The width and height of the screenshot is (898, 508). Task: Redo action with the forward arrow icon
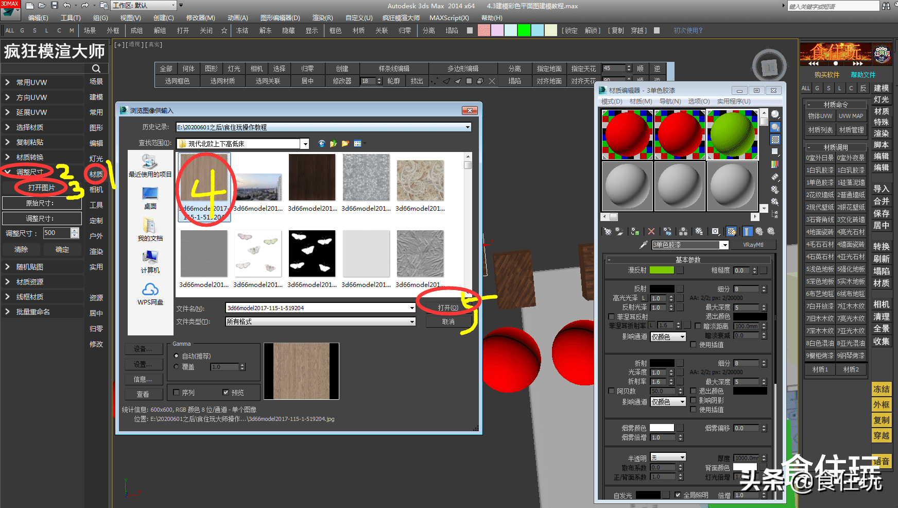[x=85, y=6]
